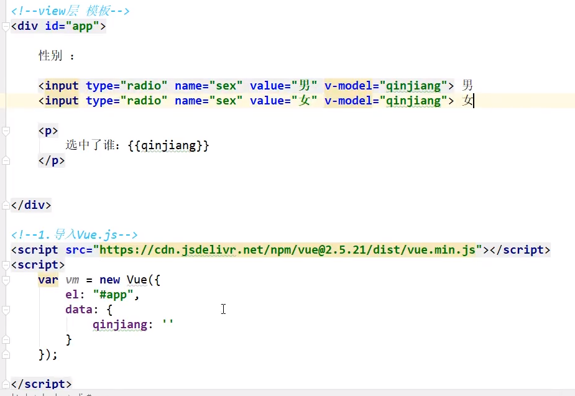
Task: Collapse the data: { object fold marker
Action: pyautogui.click(x=6, y=310)
